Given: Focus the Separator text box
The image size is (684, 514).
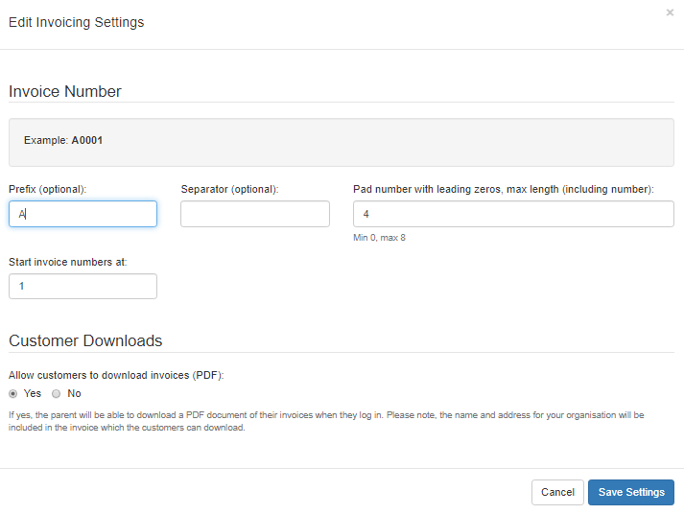Looking at the screenshot, I should [x=254, y=214].
